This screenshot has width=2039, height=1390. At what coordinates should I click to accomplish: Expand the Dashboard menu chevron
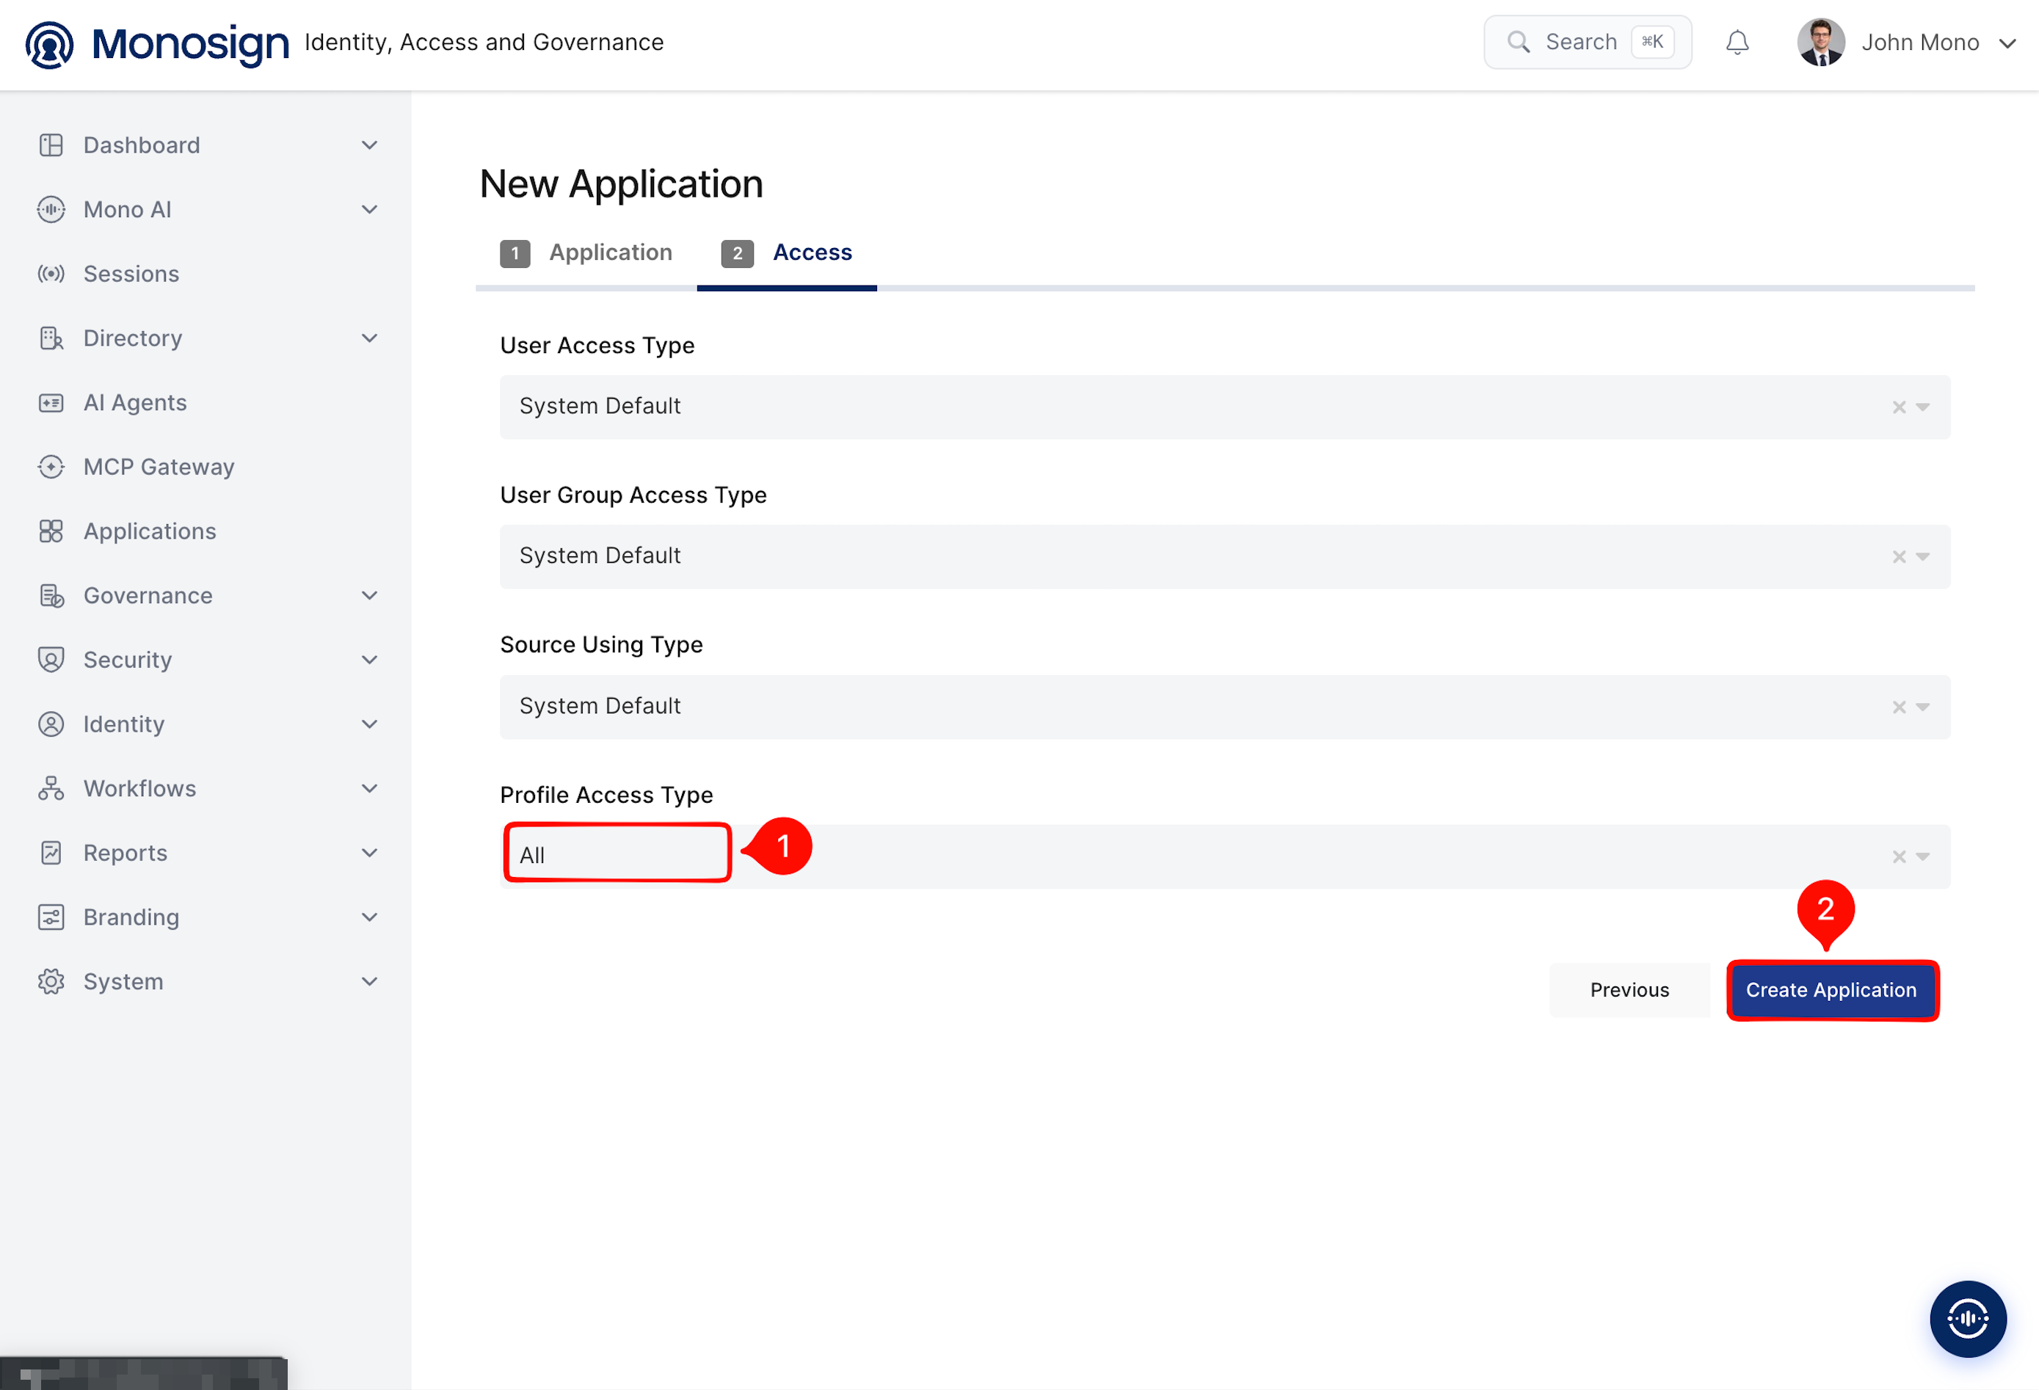click(x=369, y=145)
